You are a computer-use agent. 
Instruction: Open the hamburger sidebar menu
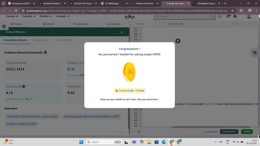4,26
